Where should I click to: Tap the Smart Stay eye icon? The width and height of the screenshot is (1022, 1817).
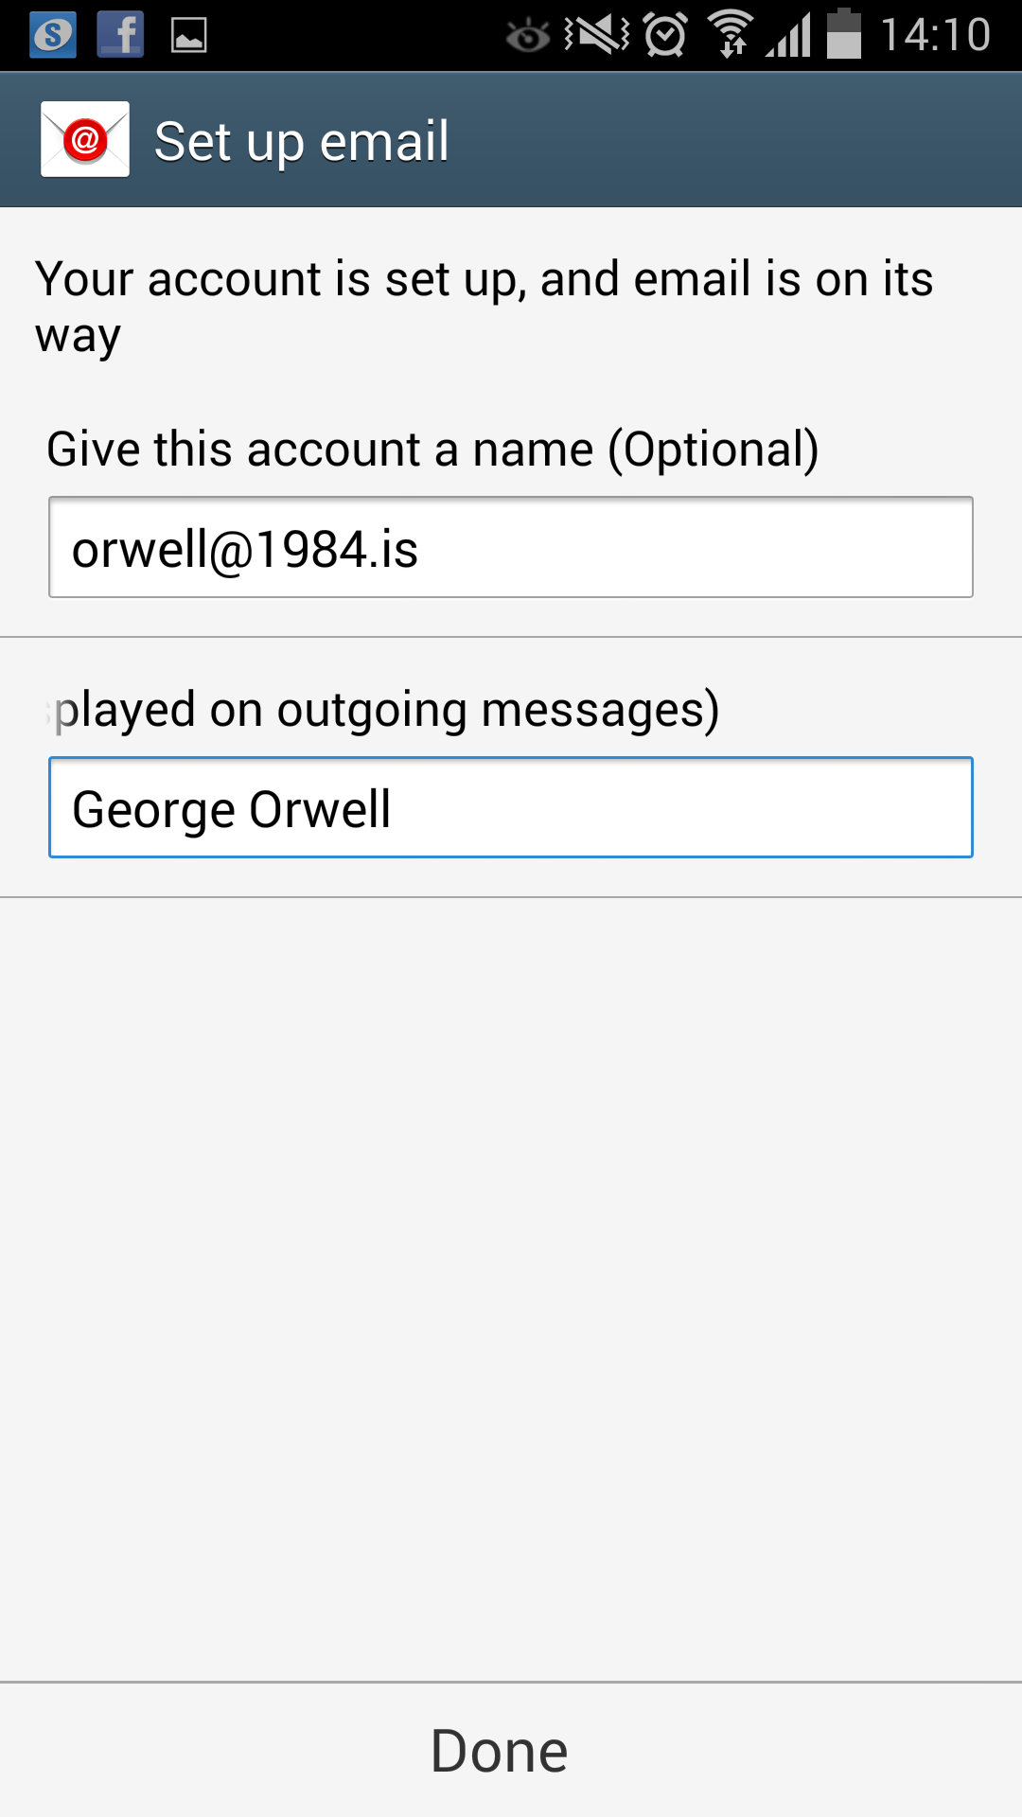tap(527, 36)
